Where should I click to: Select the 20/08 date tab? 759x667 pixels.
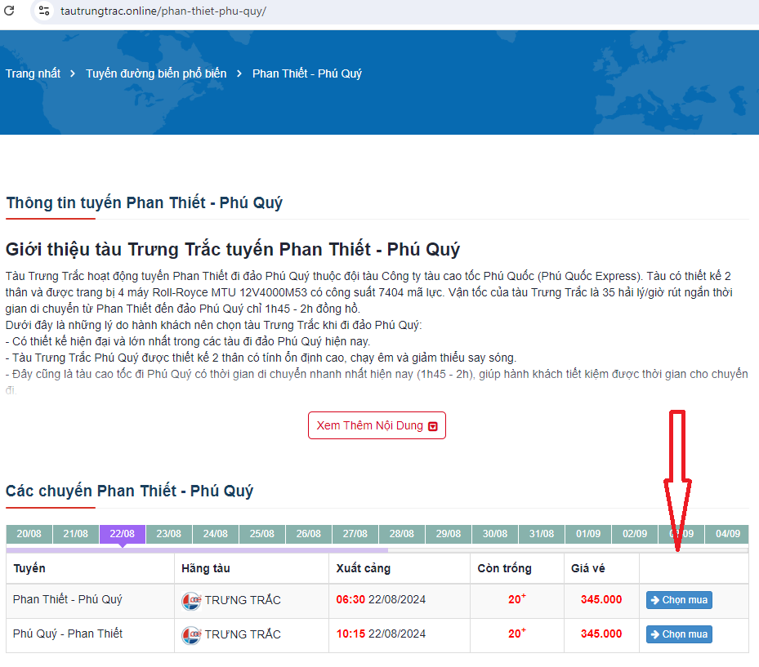coord(29,533)
